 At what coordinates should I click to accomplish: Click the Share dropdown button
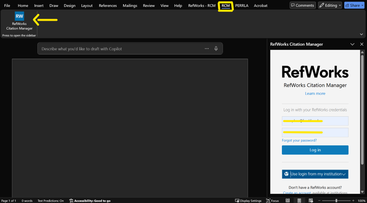[x=354, y=5]
